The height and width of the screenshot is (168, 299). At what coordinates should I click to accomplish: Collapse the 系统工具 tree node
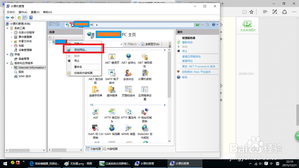click(7, 28)
